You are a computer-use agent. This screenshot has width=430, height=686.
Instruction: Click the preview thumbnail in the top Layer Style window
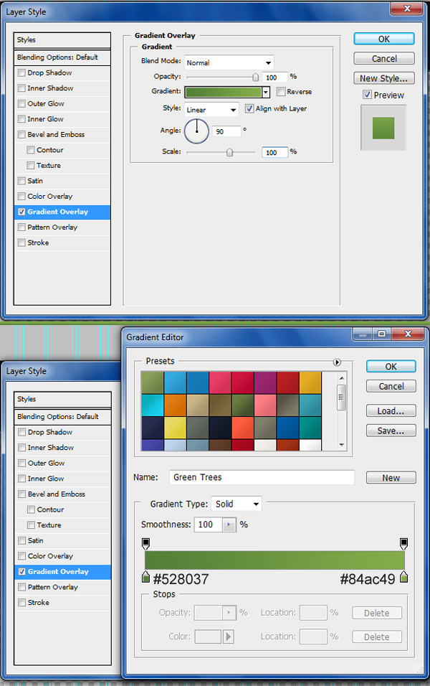click(383, 128)
